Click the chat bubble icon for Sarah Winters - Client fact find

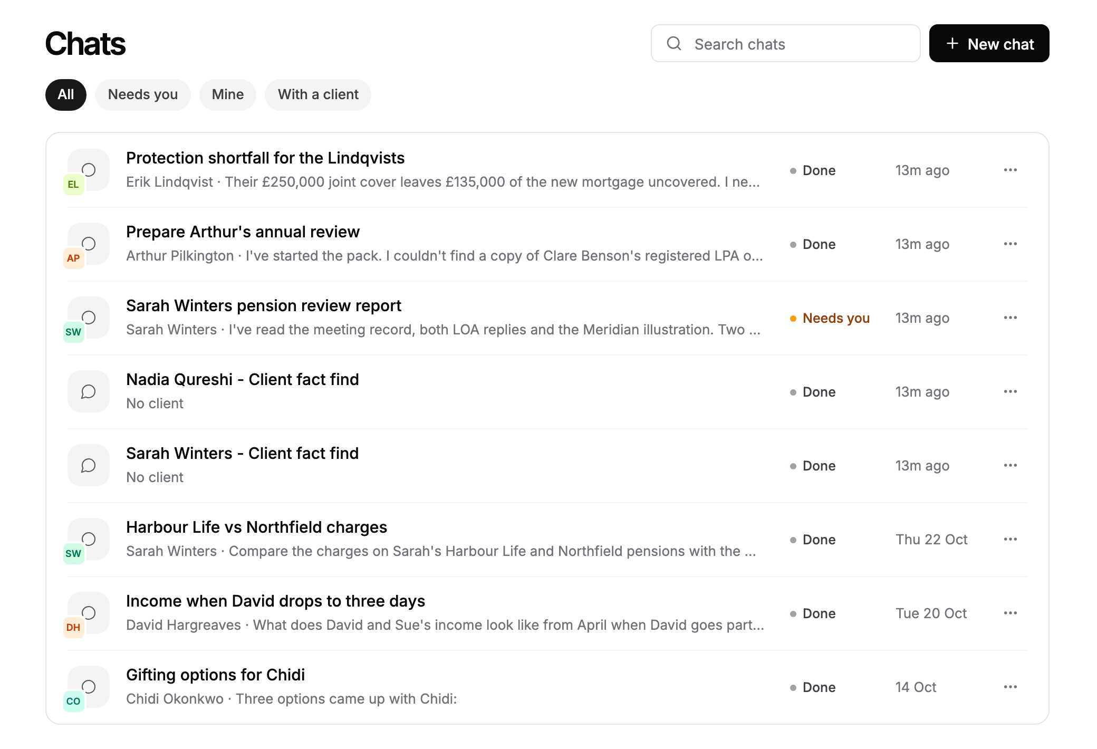pos(89,465)
